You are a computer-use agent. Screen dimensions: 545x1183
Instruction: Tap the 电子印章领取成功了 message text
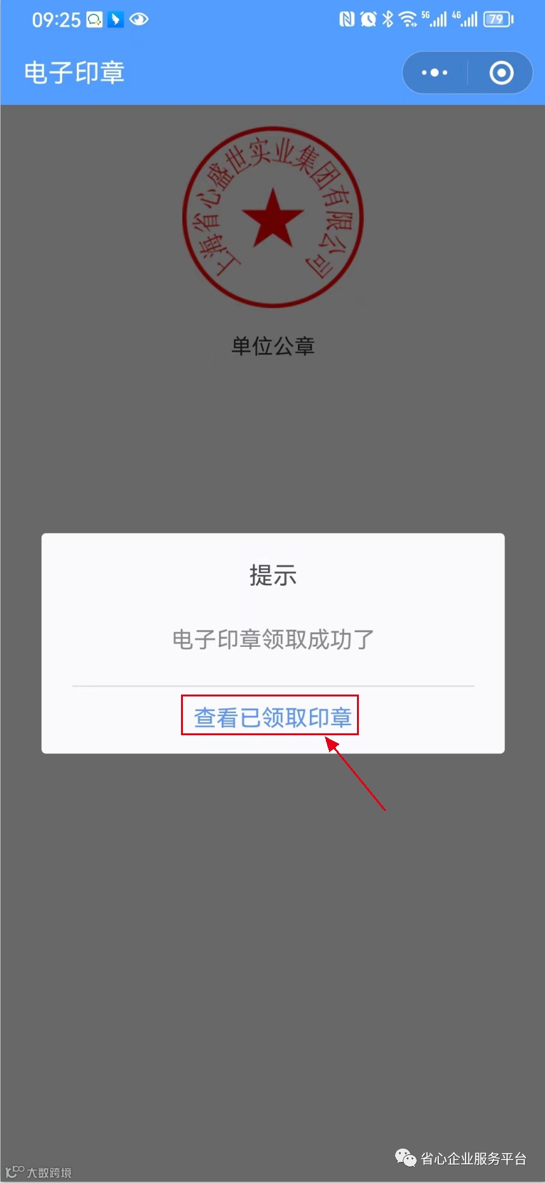(273, 639)
